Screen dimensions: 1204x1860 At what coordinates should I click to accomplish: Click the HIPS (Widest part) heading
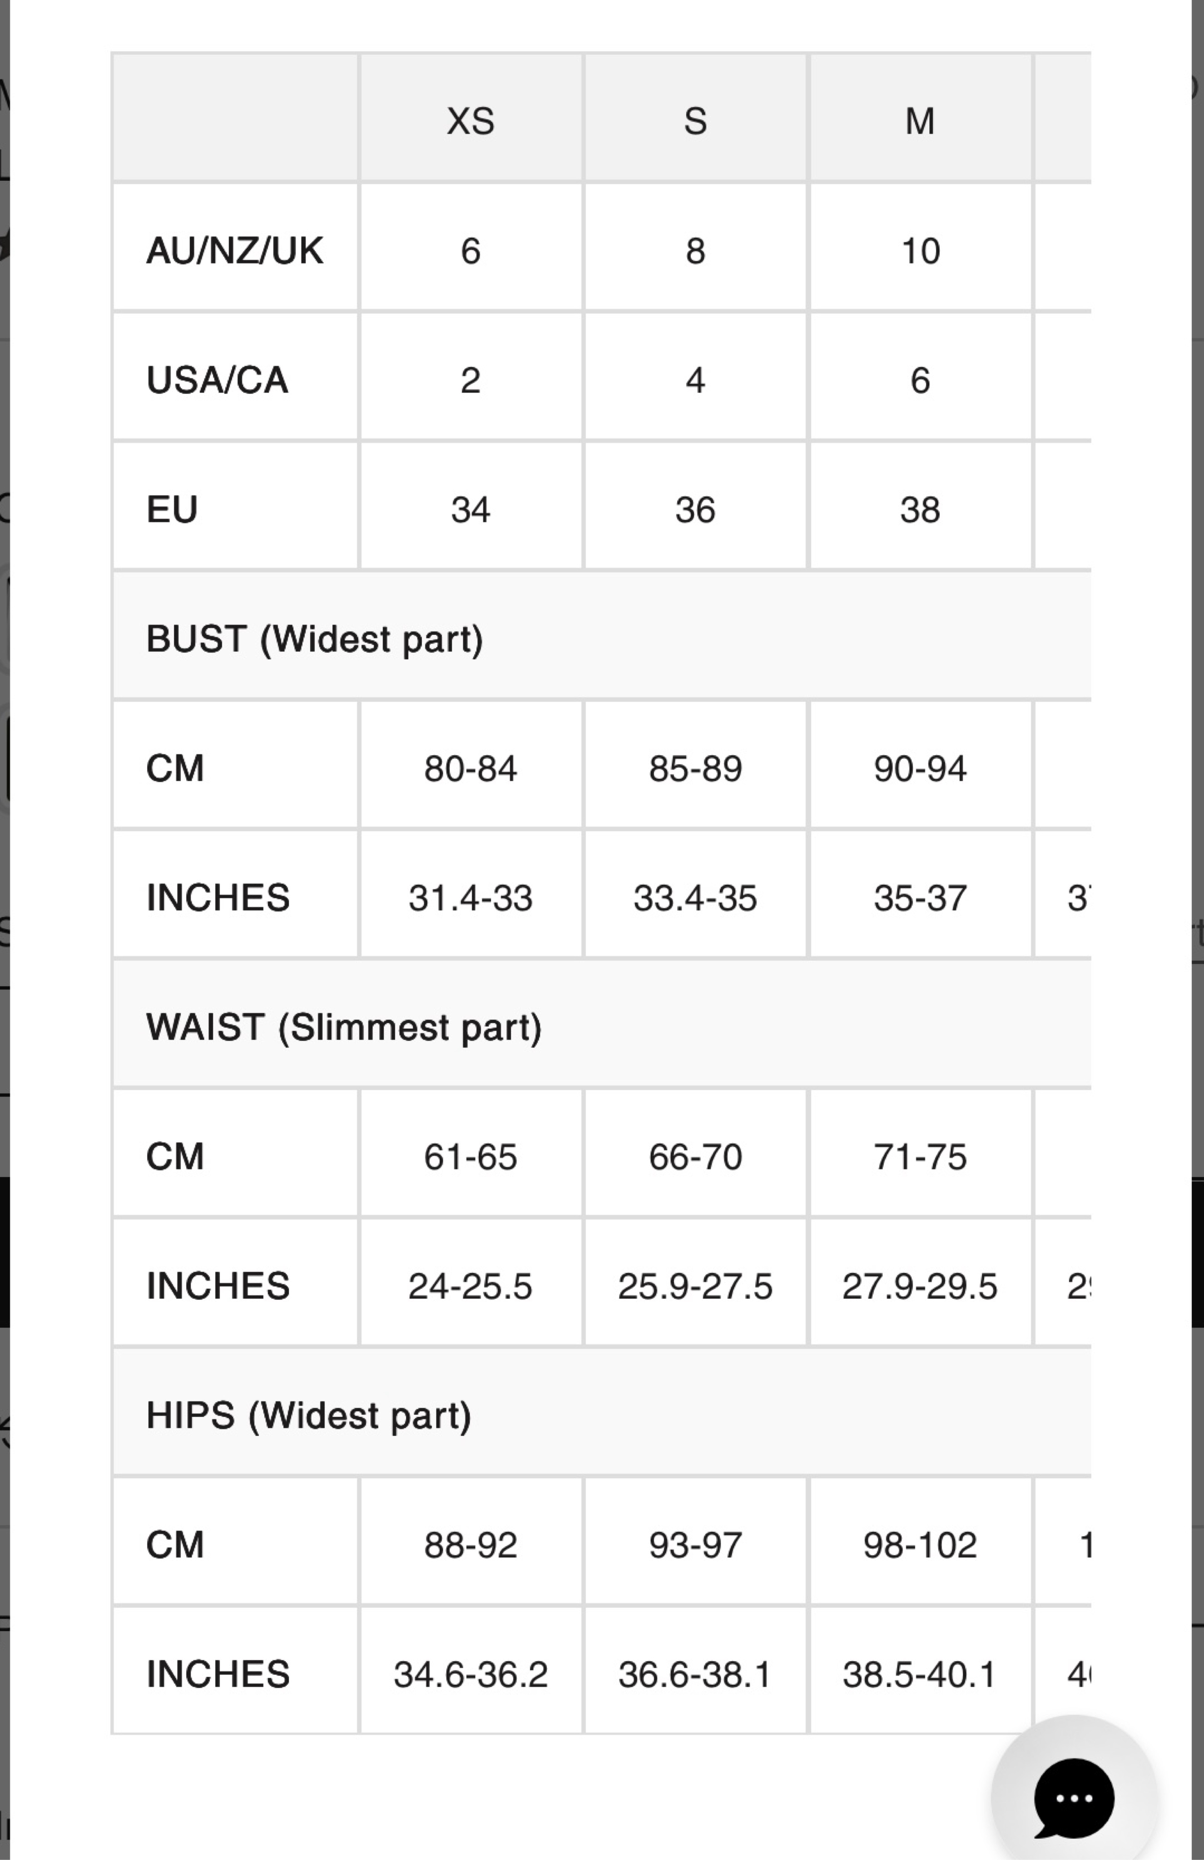coord(309,1415)
